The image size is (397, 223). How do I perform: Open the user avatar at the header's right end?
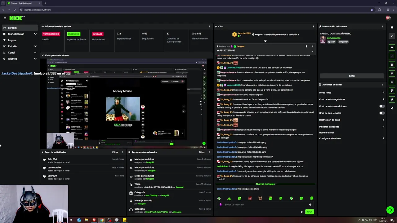[x=388, y=18]
